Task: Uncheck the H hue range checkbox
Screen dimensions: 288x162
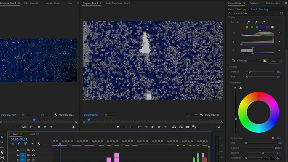Action: (279, 33)
